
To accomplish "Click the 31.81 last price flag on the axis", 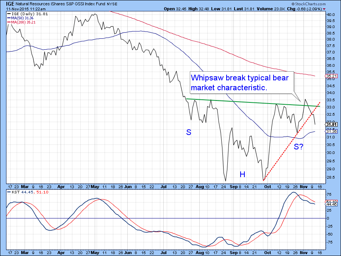I will pos(331,124).
